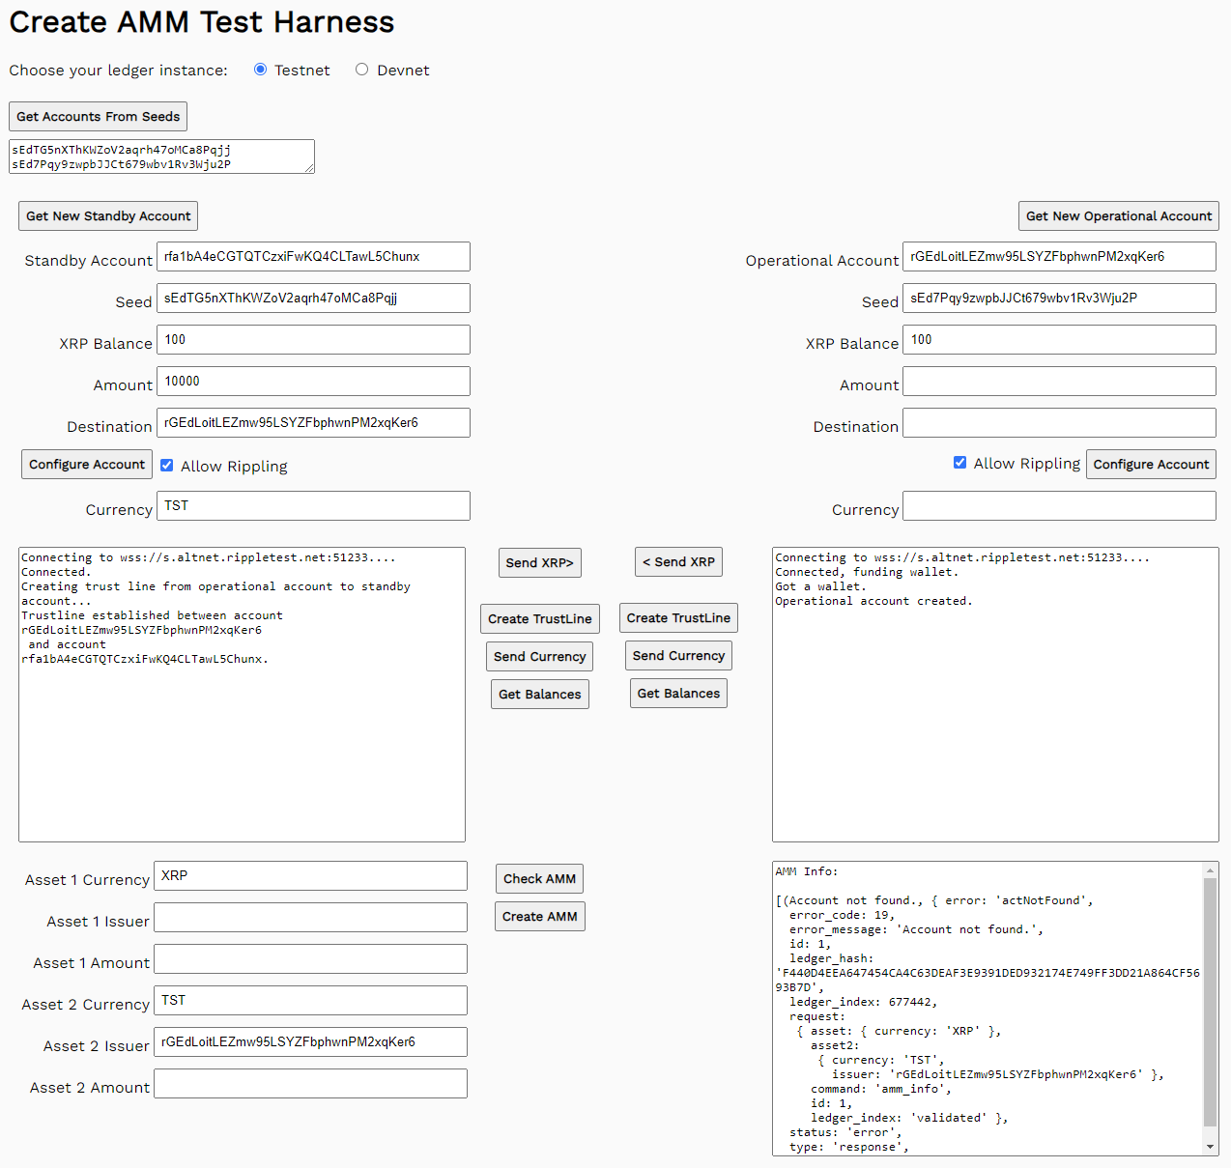Viewport: 1231px width, 1168px height.
Task: Send XRP from operational to standby
Action: coord(678,561)
